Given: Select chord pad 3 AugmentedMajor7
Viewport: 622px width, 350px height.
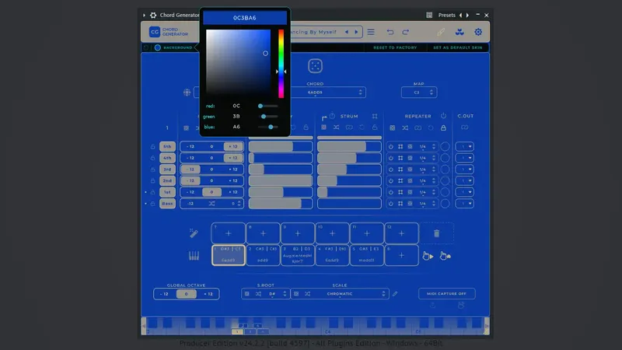Looking at the screenshot, I should click(x=298, y=255).
